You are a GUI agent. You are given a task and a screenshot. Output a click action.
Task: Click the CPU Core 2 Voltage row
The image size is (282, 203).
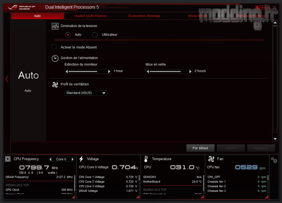click(108, 182)
